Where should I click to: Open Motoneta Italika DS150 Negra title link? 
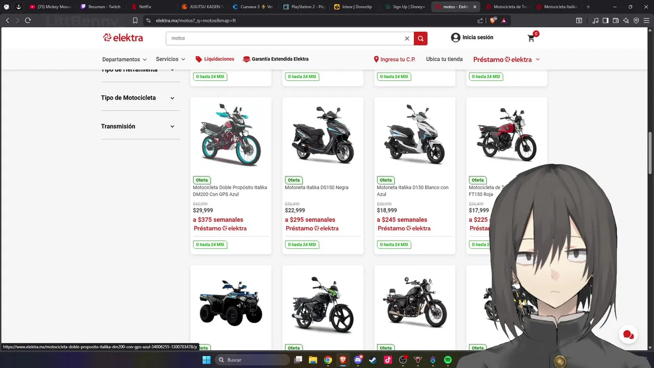317,188
